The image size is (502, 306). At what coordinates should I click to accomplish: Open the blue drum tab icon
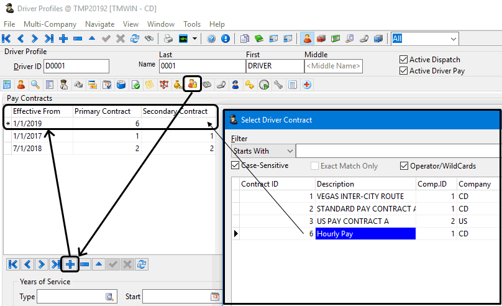(121, 85)
